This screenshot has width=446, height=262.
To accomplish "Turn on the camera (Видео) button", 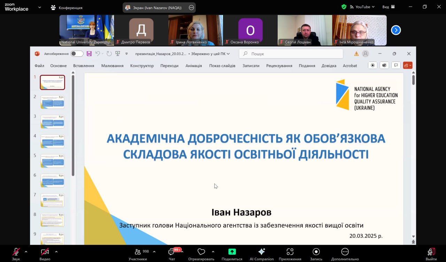I will click(45, 252).
